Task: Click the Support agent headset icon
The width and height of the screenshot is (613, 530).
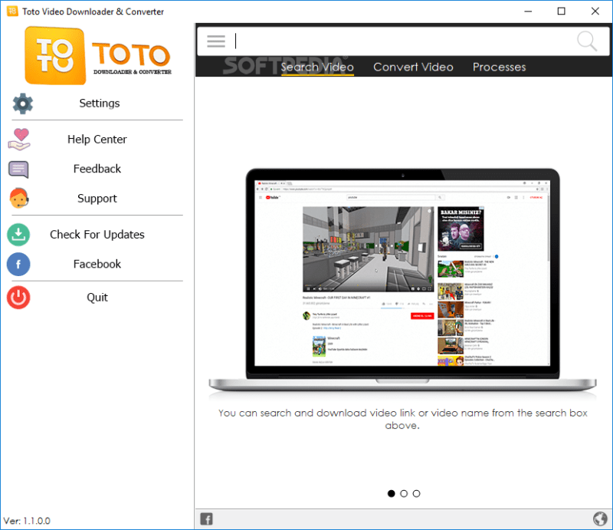Action: (x=19, y=199)
